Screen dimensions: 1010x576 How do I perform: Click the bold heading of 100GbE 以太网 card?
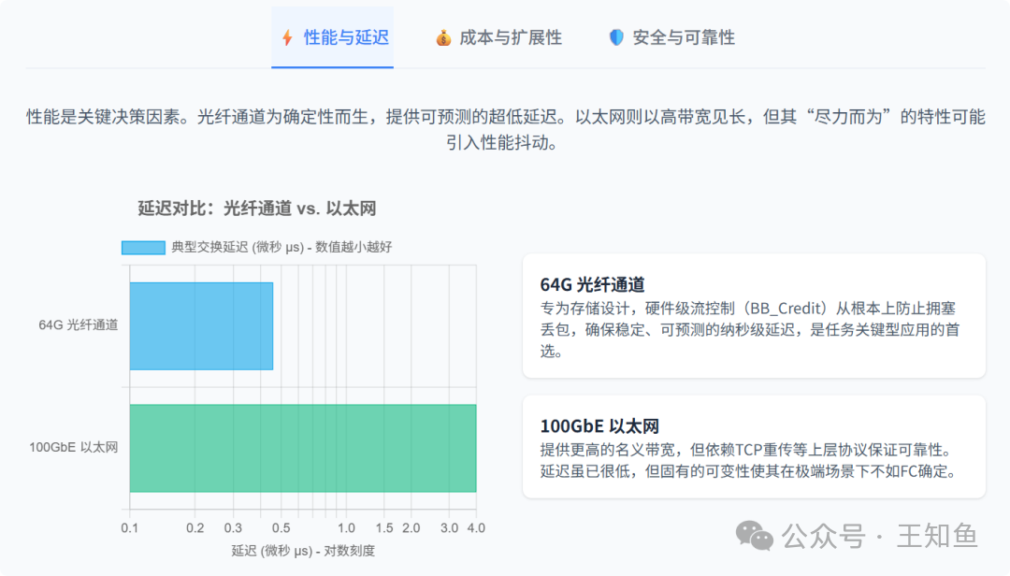coord(600,425)
